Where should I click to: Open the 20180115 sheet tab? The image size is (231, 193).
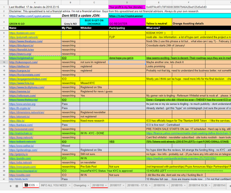coord(177,185)
